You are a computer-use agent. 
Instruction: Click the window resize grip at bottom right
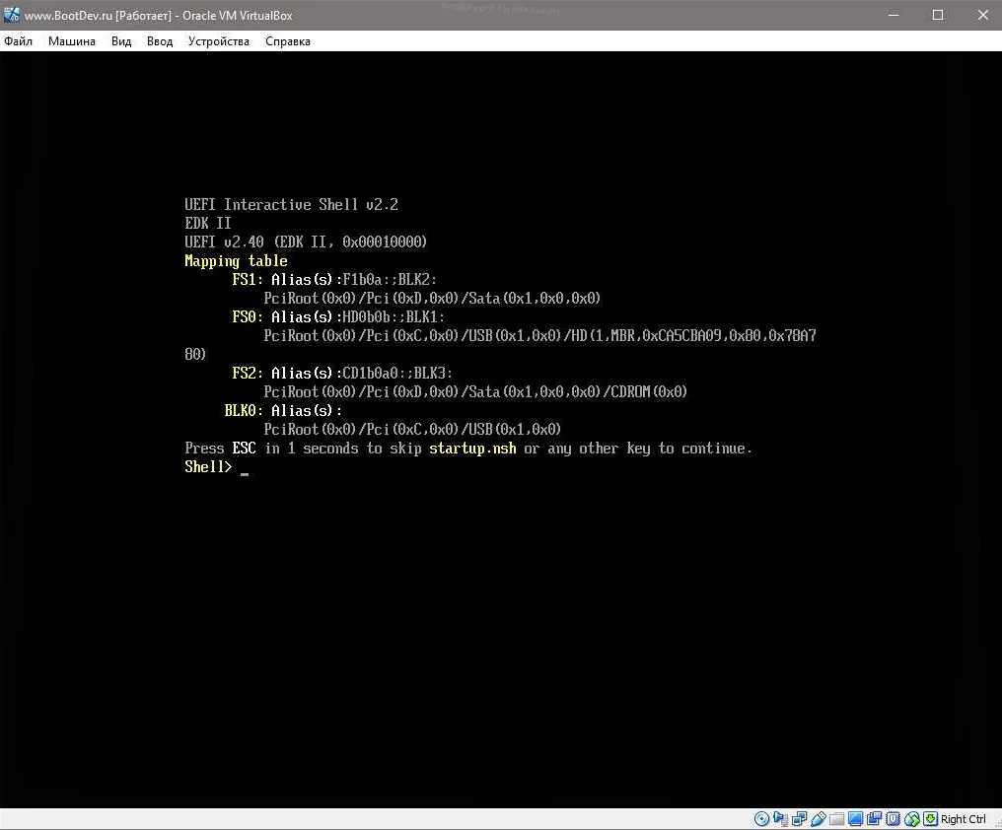tap(997, 825)
